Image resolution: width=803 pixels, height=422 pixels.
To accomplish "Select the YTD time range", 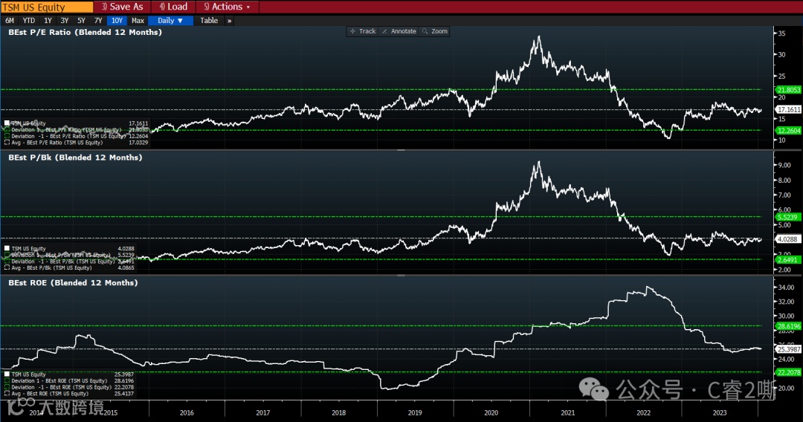I will (29, 21).
